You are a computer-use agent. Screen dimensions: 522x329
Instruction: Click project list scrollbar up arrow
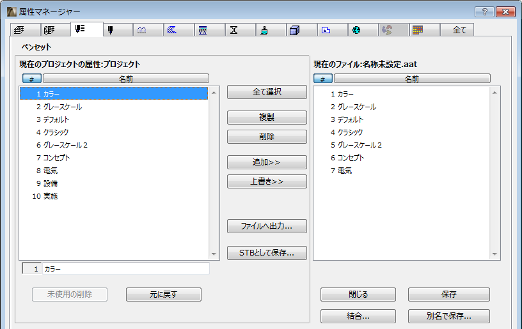pos(214,93)
